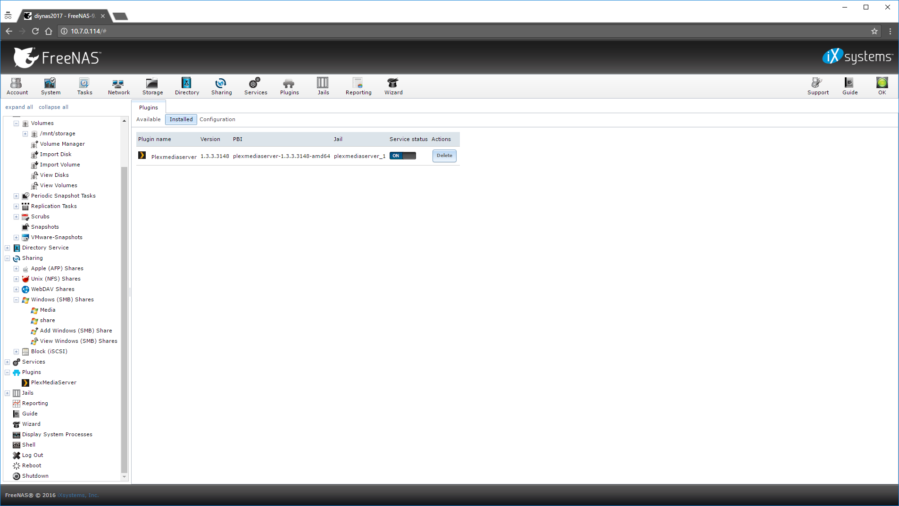Viewport: 899px width, 506px height.
Task: Select the Plugins panel tab
Action: [149, 108]
